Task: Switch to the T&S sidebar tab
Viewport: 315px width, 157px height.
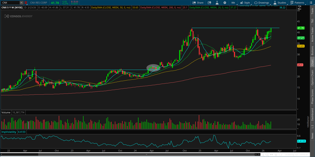Action: click(x=312, y=21)
